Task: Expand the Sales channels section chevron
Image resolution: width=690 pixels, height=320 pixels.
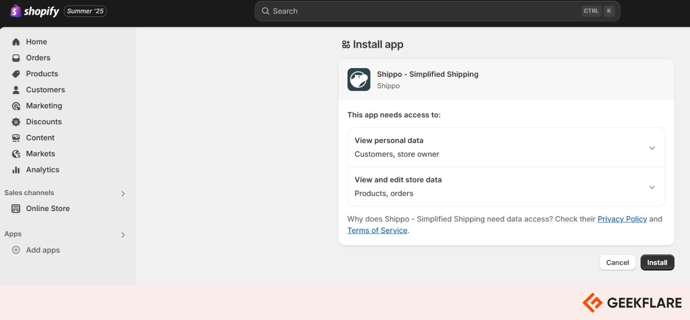Action: pos(123,193)
